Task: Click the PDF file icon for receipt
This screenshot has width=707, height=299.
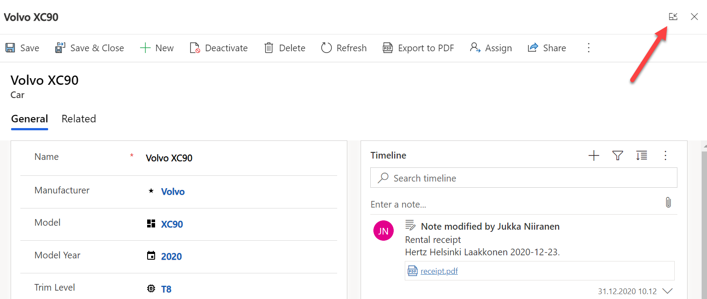Action: [413, 271]
